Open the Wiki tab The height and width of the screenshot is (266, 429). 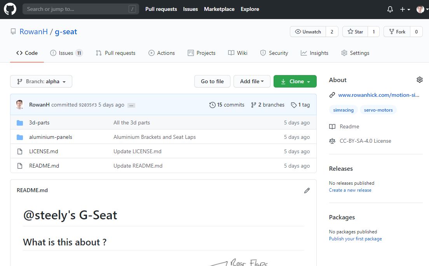[x=238, y=53]
